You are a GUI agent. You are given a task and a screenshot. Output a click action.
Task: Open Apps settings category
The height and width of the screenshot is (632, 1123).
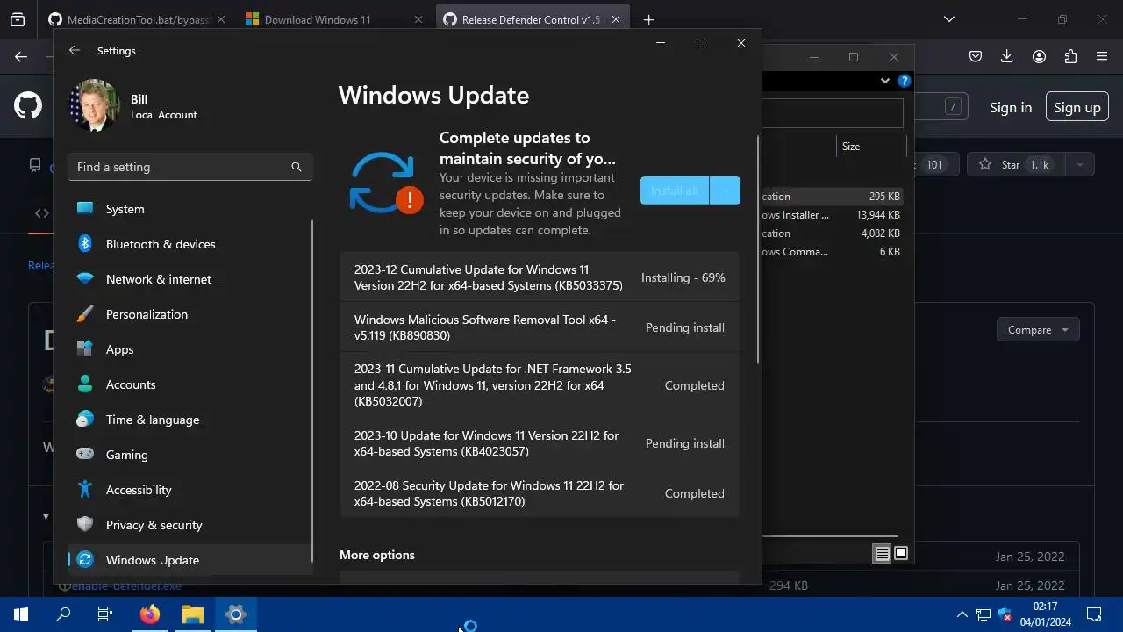coord(190,349)
